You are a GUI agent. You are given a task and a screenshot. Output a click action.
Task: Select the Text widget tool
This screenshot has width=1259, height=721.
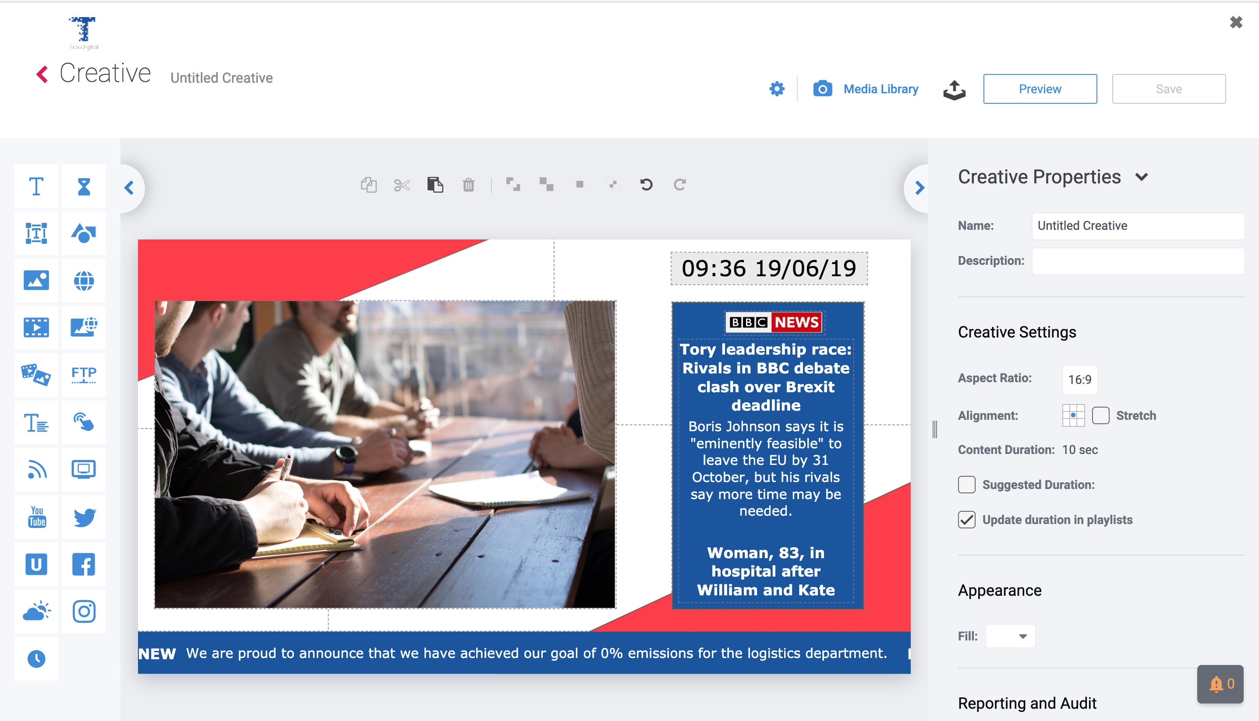pos(36,186)
